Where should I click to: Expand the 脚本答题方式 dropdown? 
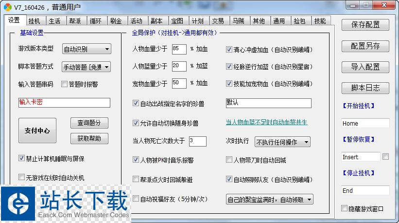(x=86, y=67)
